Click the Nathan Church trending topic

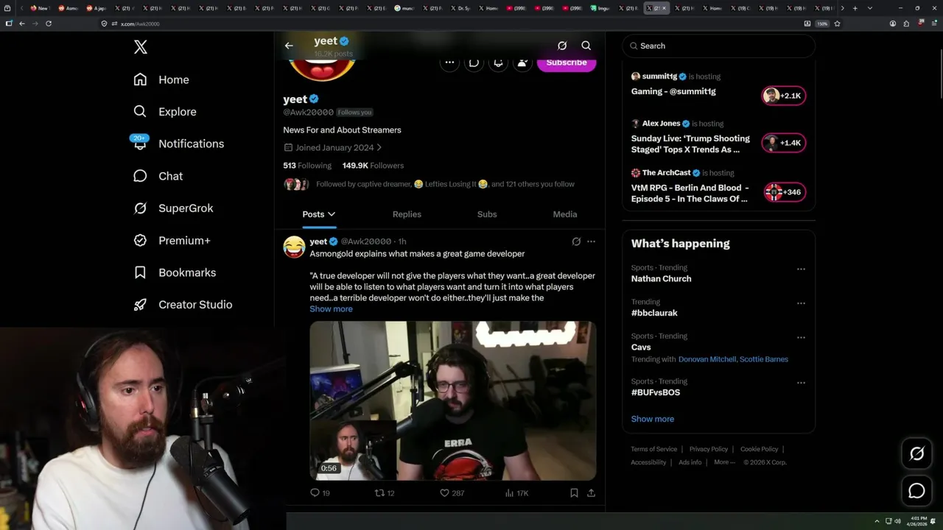tap(661, 279)
